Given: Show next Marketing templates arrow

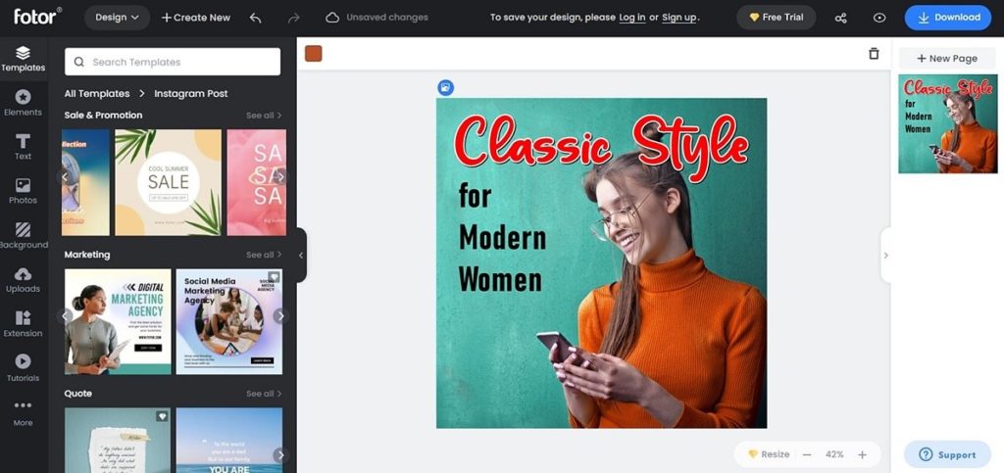Looking at the screenshot, I should coord(279,315).
